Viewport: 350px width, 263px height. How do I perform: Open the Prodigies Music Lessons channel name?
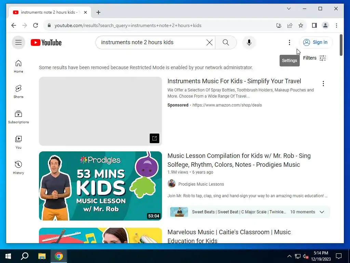coord(201,184)
